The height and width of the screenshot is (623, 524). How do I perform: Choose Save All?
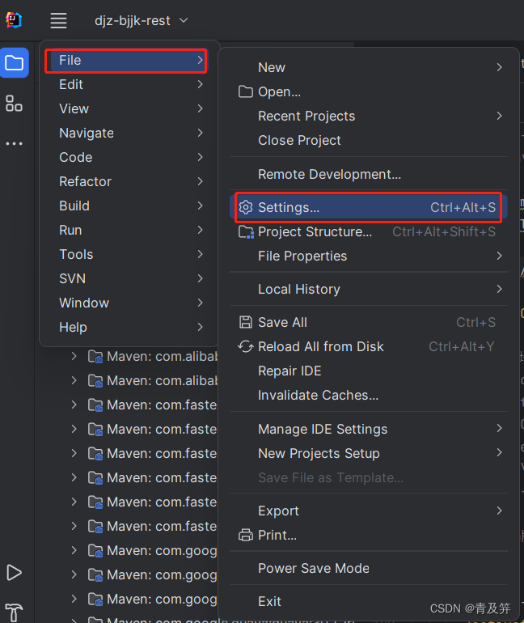369,322
